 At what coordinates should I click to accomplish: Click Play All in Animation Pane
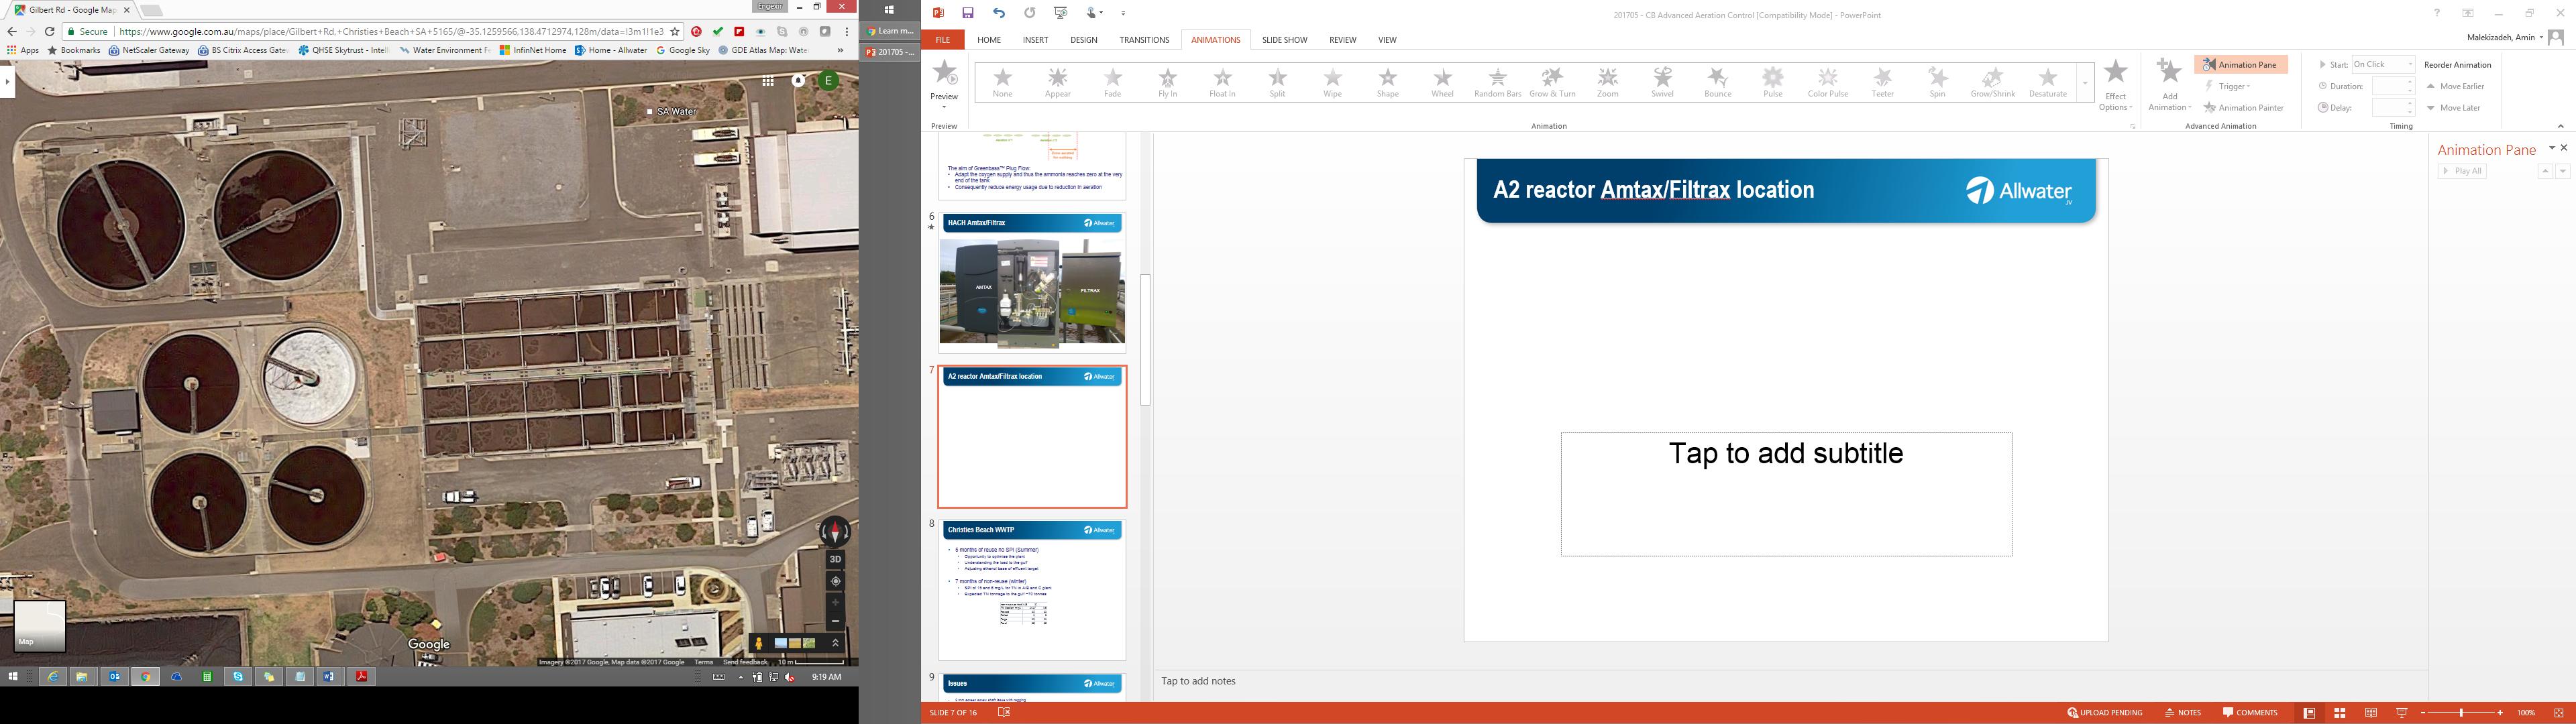[2462, 171]
